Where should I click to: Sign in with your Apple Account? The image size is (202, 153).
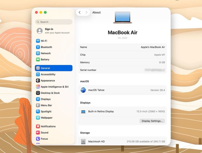54,31
